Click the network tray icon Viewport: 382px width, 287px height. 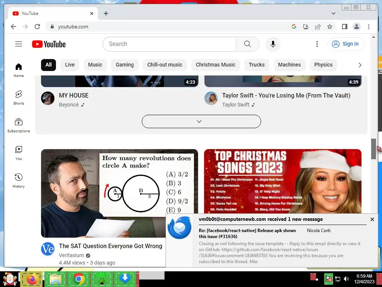click(338, 279)
